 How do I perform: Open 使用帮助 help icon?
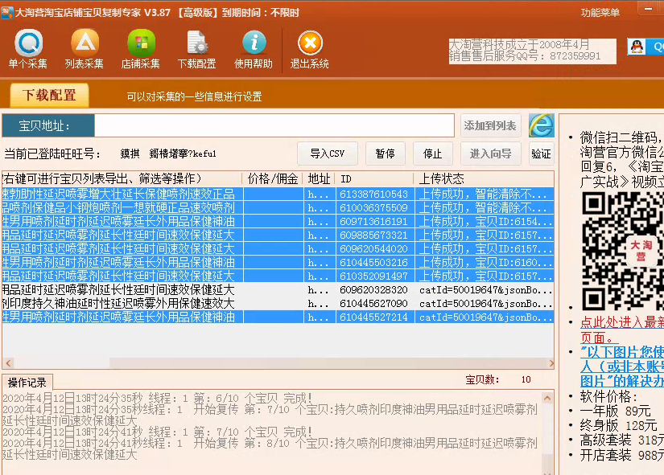pos(254,49)
